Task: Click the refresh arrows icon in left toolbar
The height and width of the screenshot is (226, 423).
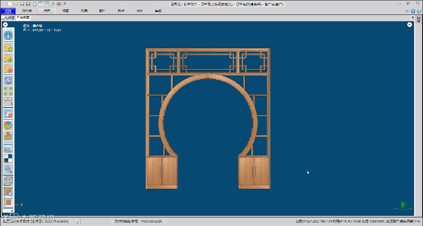Action: tap(8, 80)
